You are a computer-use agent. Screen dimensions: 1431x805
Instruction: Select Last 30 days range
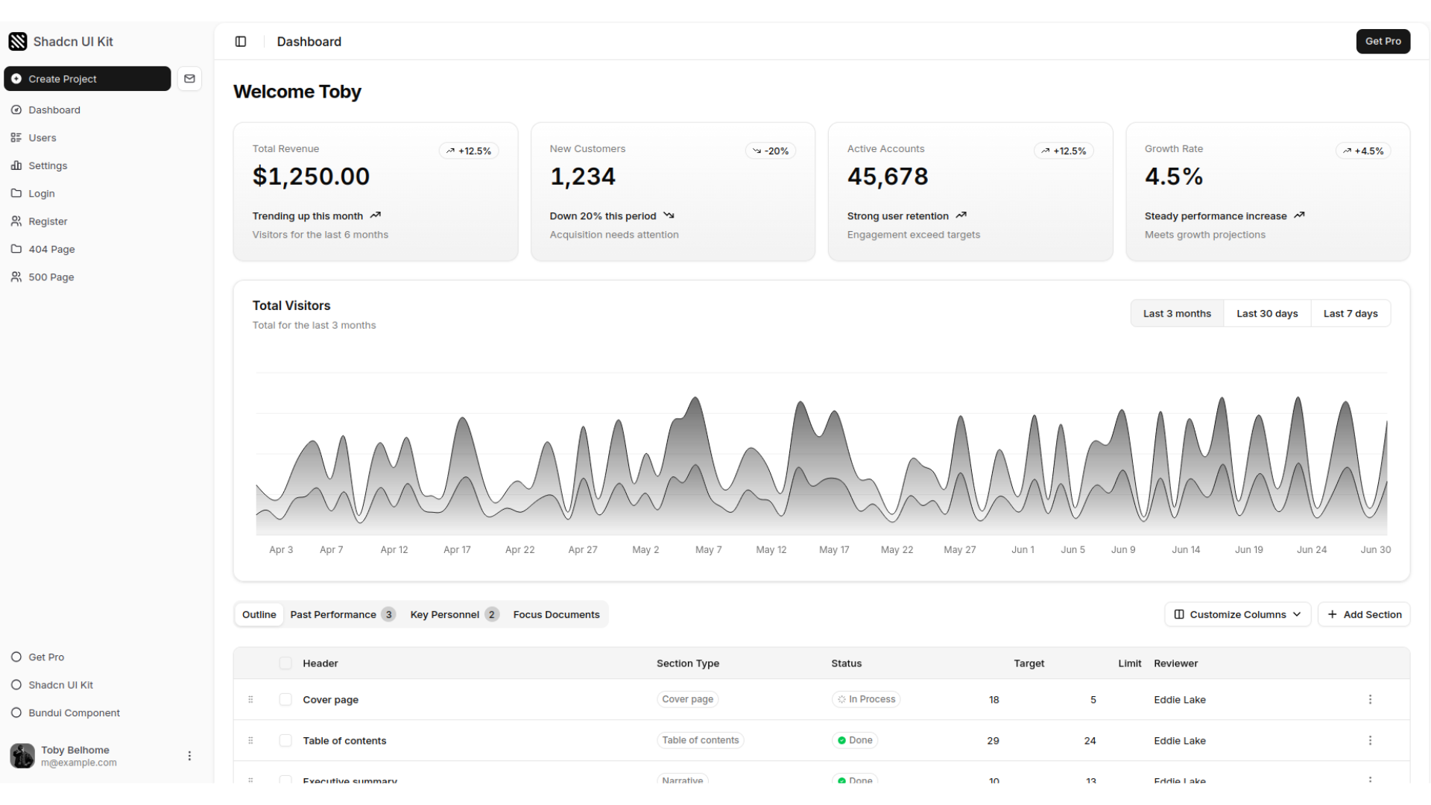(x=1266, y=314)
